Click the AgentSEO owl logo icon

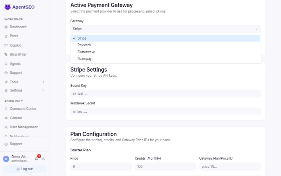[7, 7]
